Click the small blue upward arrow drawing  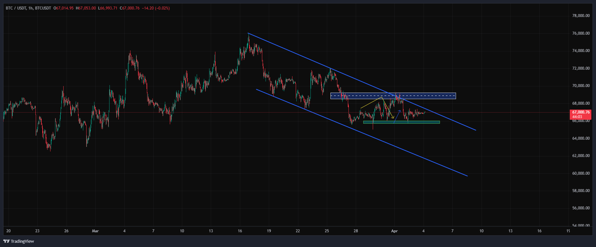(397, 116)
